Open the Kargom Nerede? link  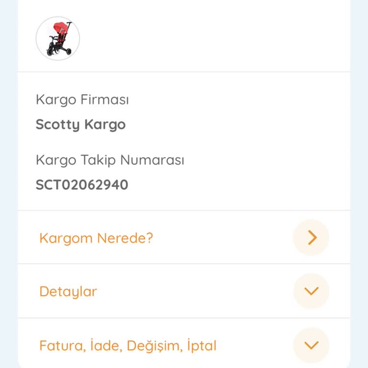(96, 238)
